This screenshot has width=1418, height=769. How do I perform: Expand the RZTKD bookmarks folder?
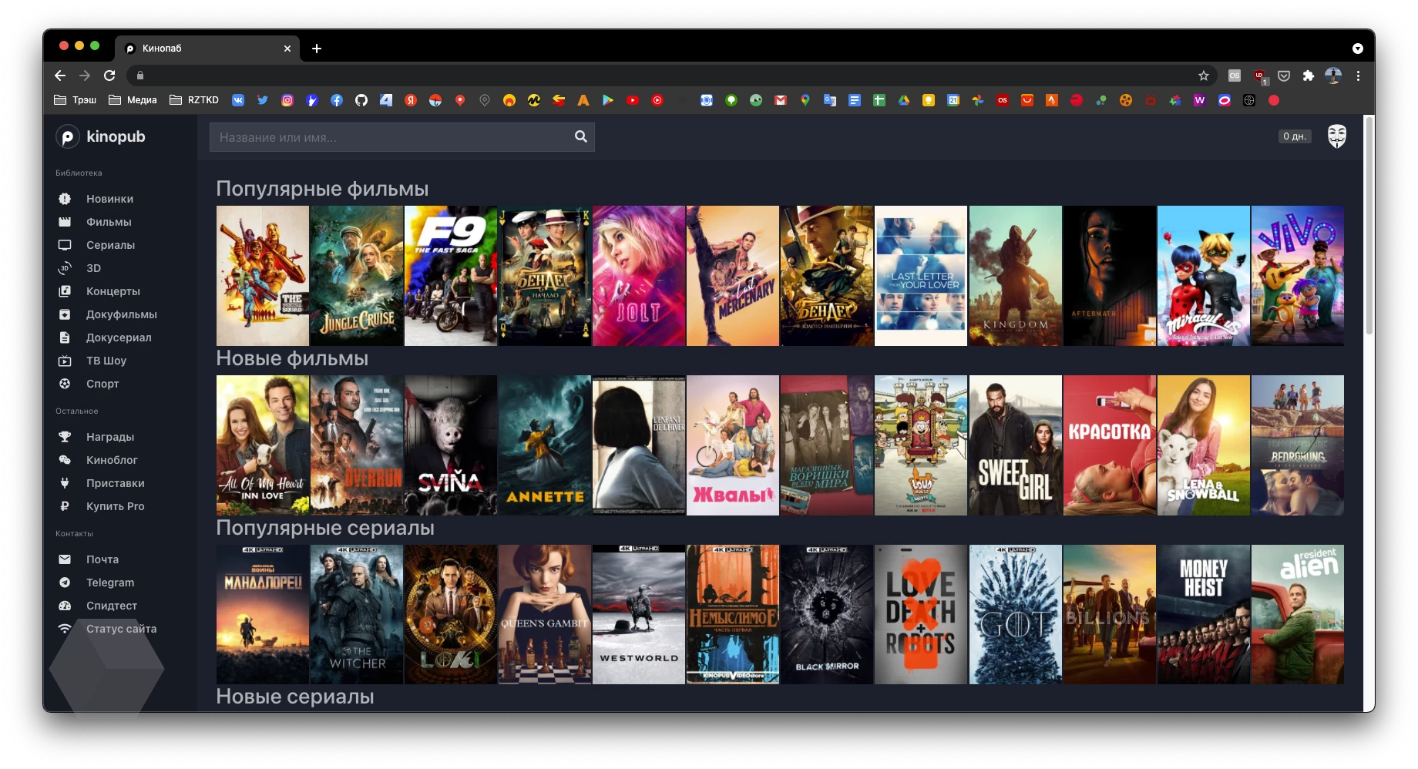194,100
